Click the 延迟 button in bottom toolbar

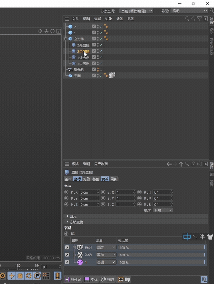coord(107,280)
